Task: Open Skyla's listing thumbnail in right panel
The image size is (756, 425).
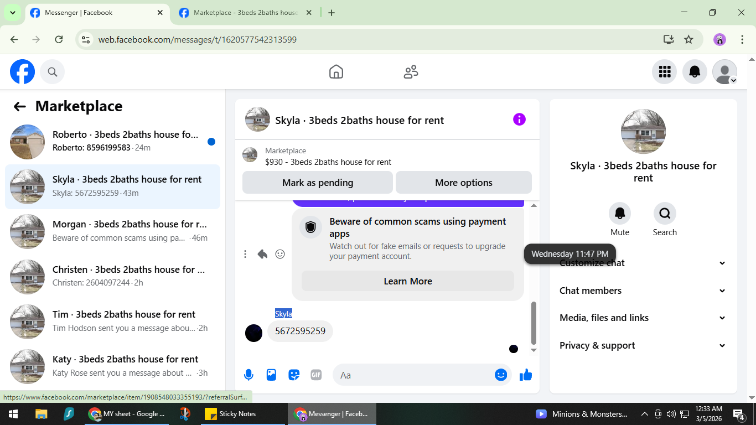Action: coord(643,132)
